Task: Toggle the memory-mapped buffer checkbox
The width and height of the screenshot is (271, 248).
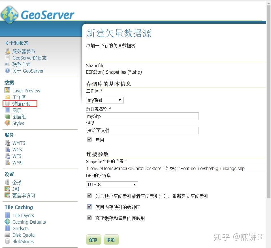Action: coord(89,207)
